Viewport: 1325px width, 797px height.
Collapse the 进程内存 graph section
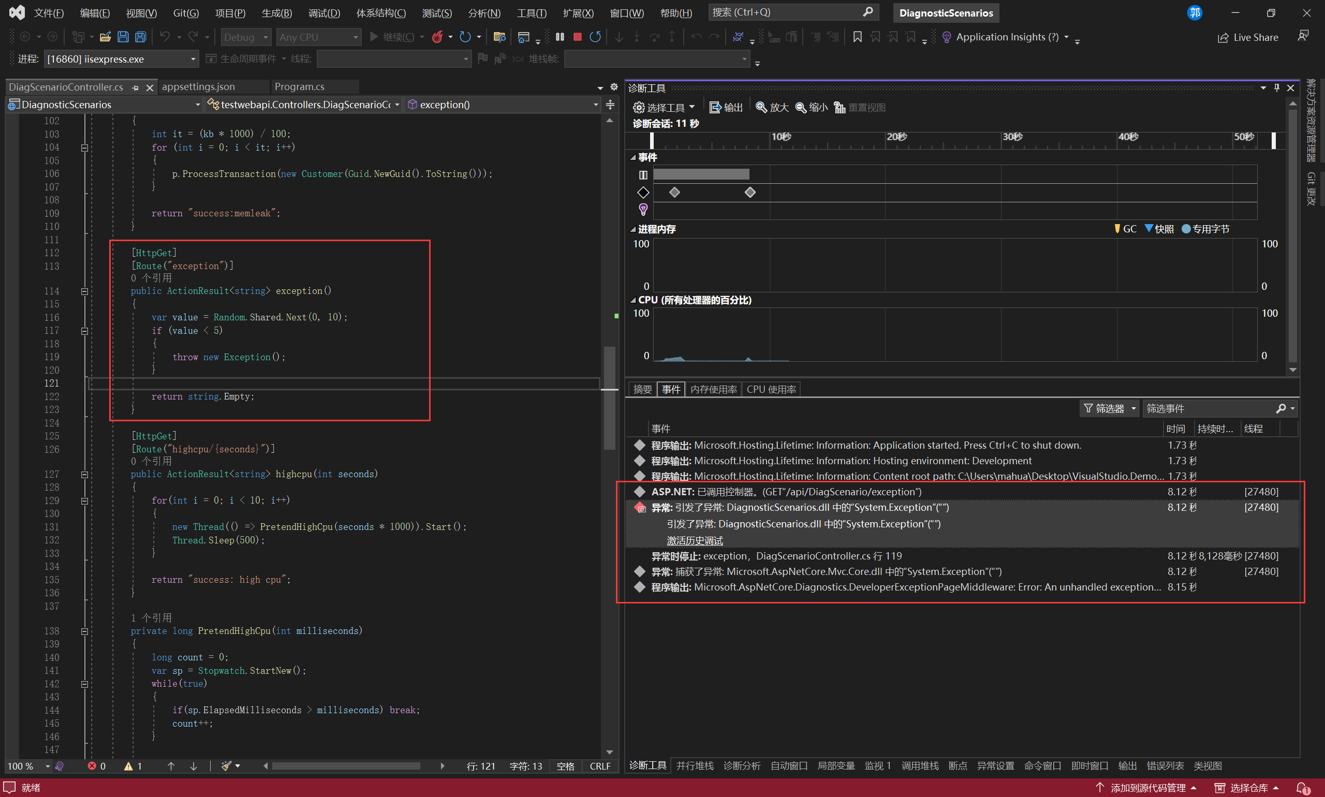point(633,229)
